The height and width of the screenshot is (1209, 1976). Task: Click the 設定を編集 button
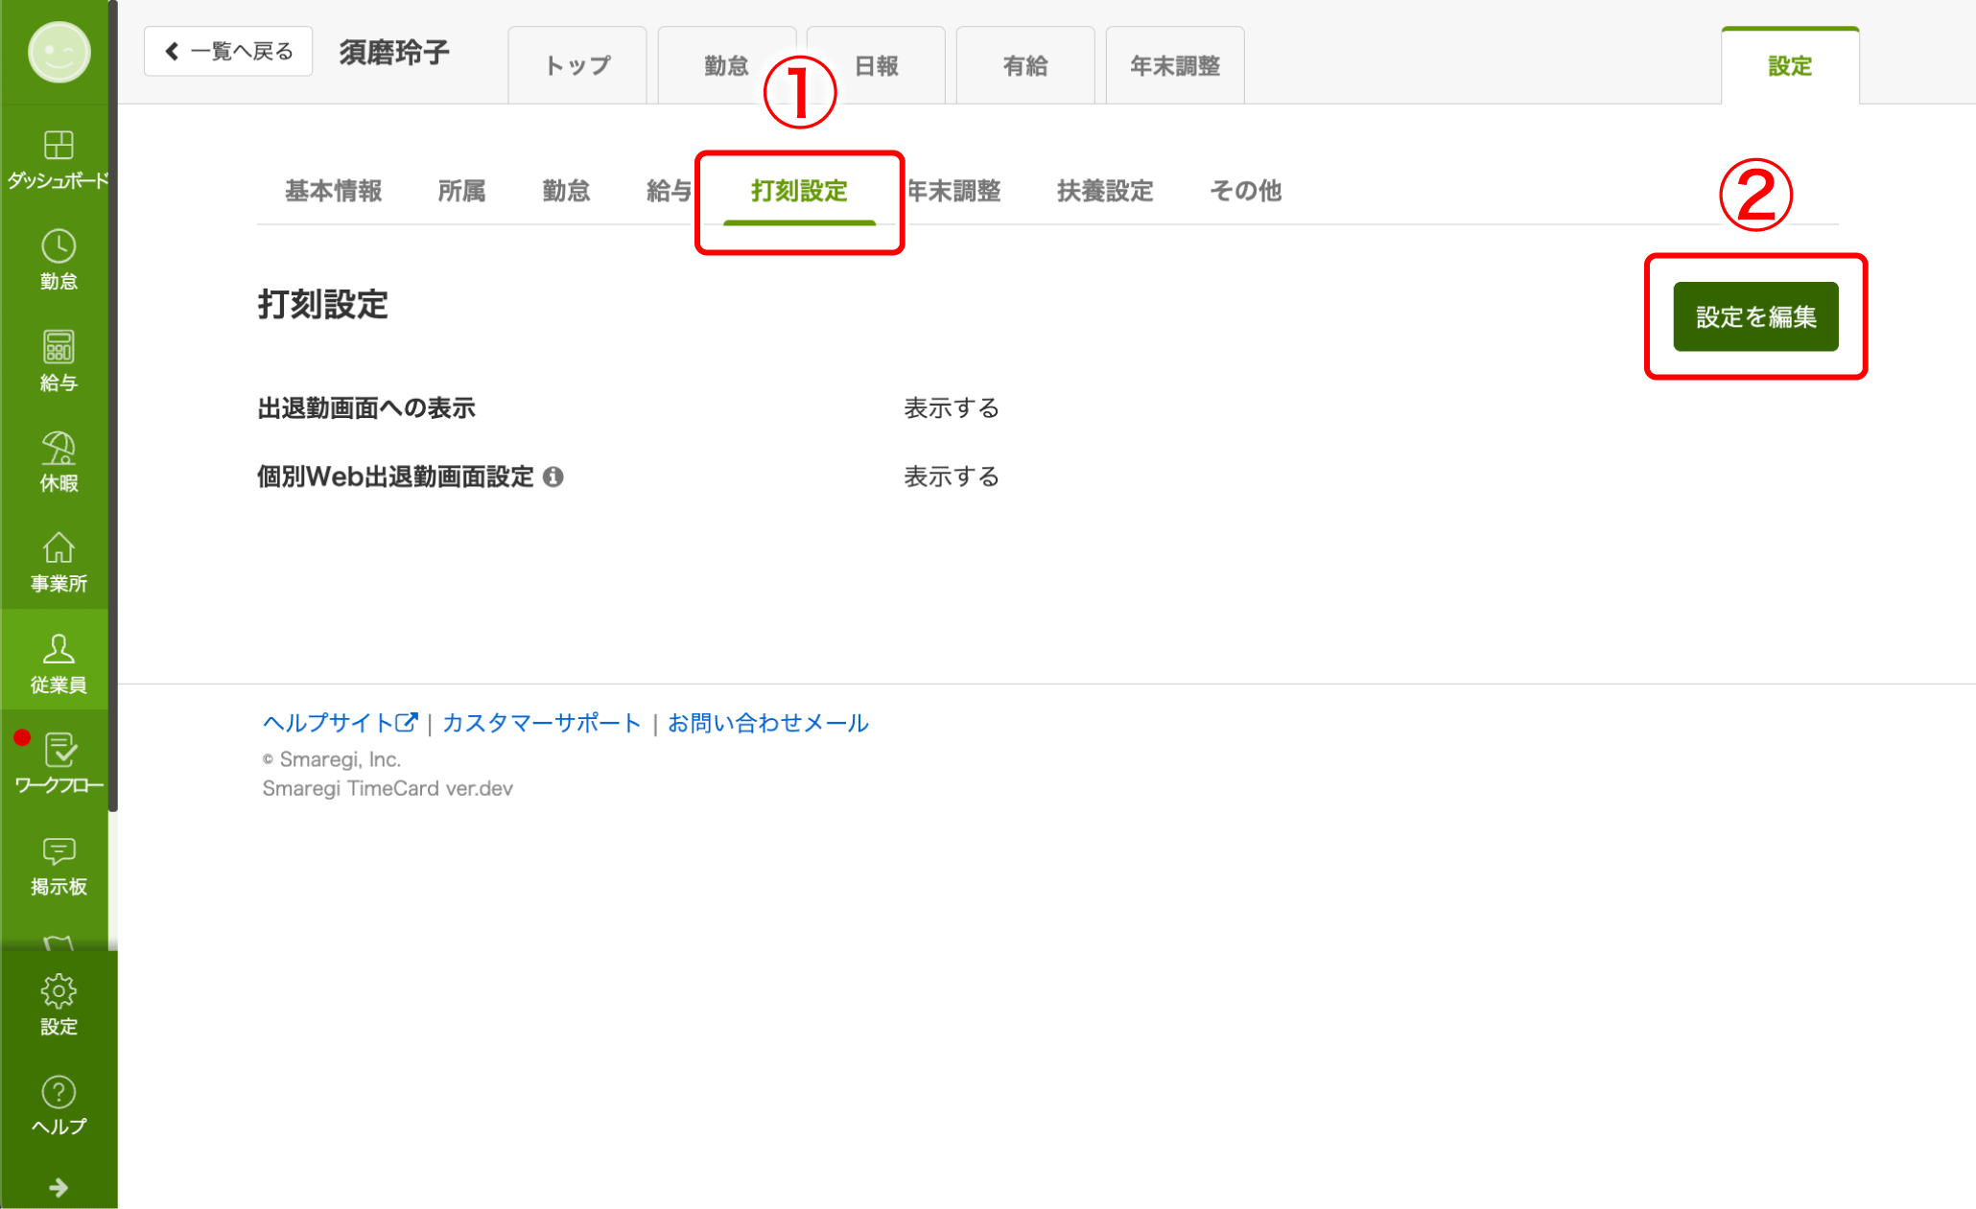tap(1755, 316)
